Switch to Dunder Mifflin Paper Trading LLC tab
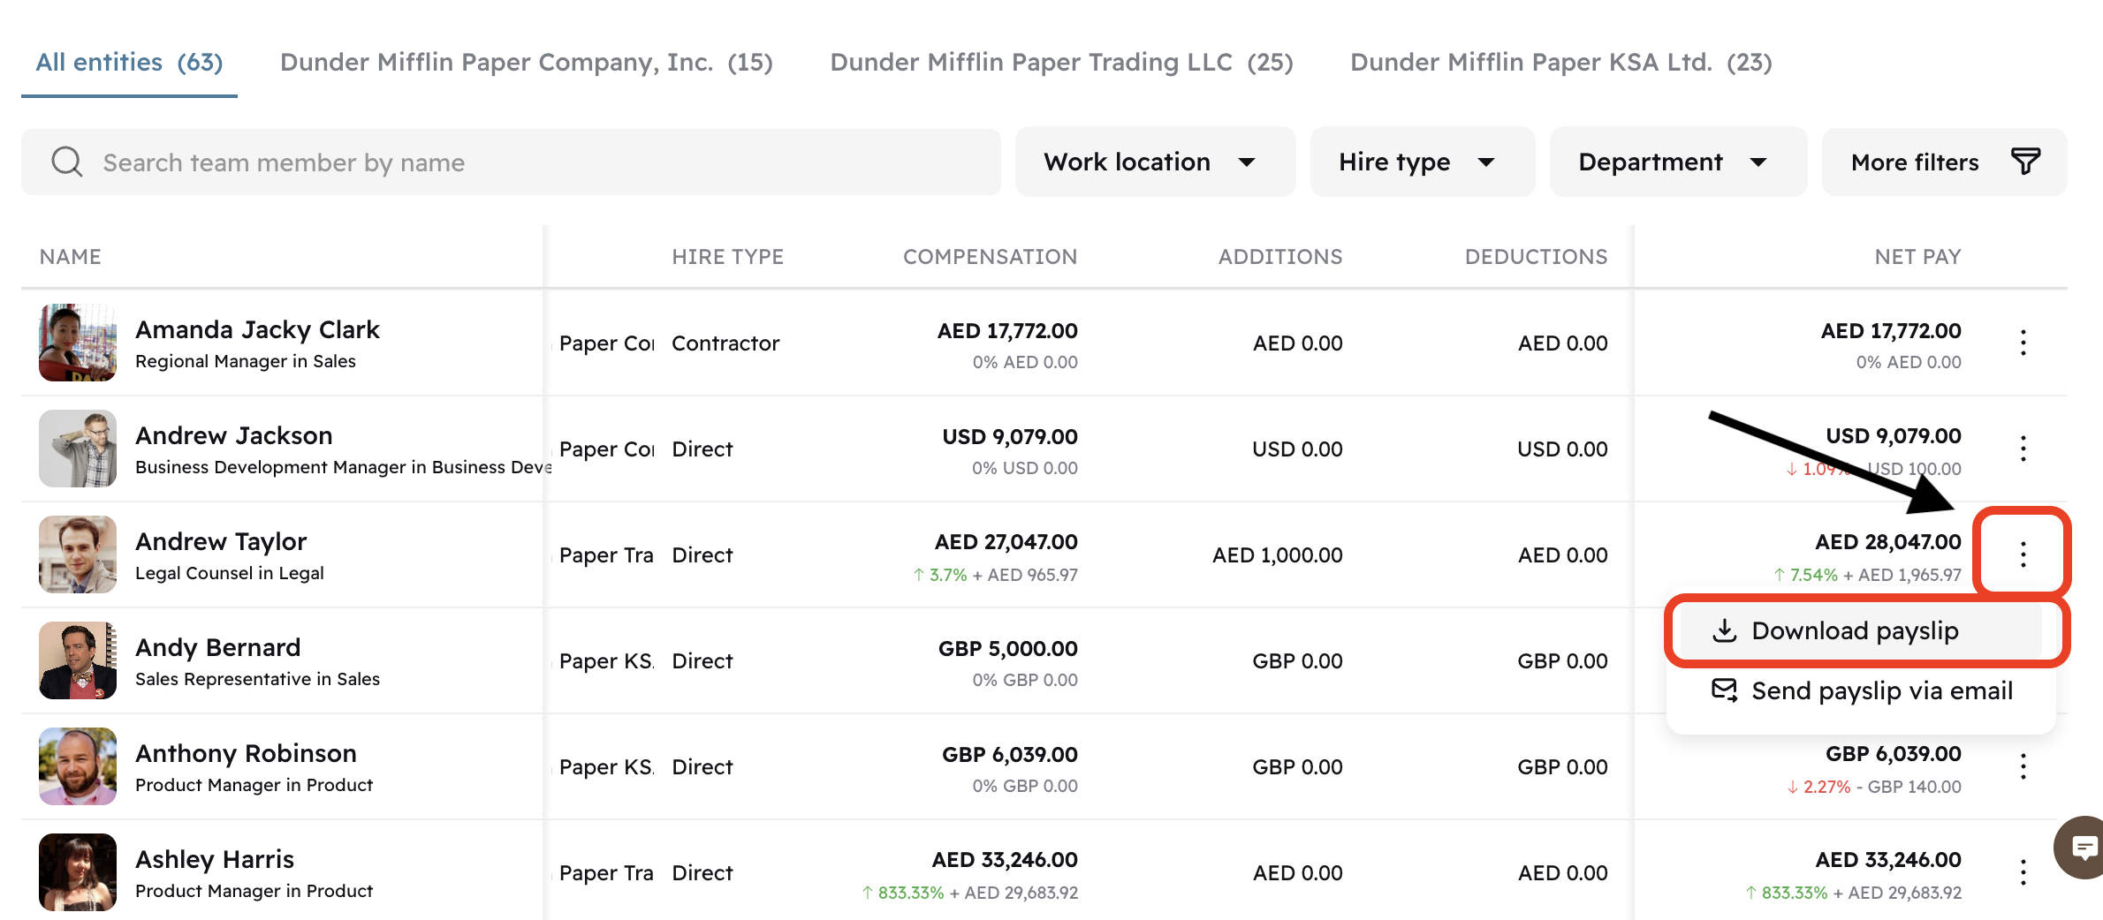The width and height of the screenshot is (2103, 920). pos(1061,63)
